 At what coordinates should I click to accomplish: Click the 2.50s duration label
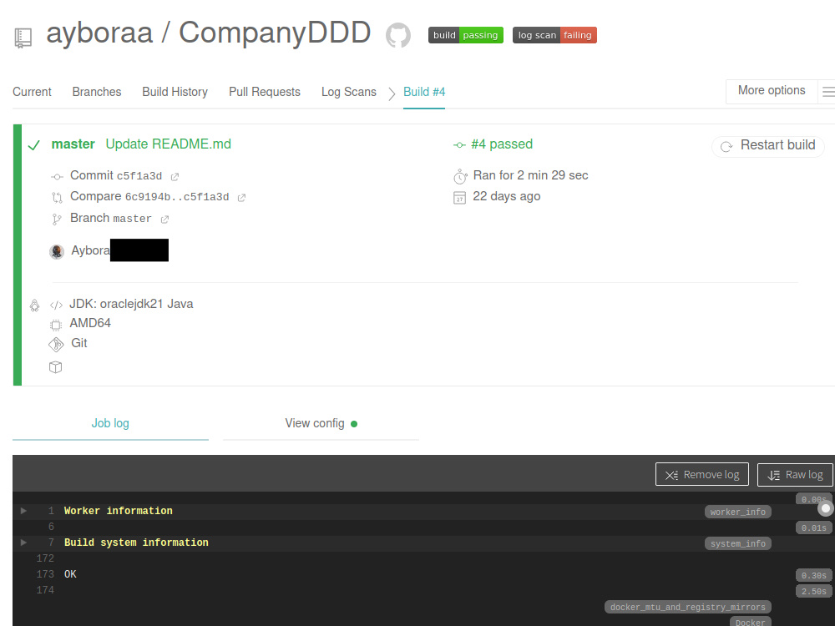click(x=813, y=592)
